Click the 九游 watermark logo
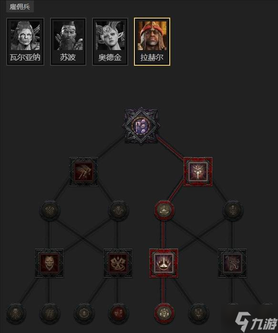Image resolution: width=278 pixels, height=333 pixels. (x=256, y=321)
